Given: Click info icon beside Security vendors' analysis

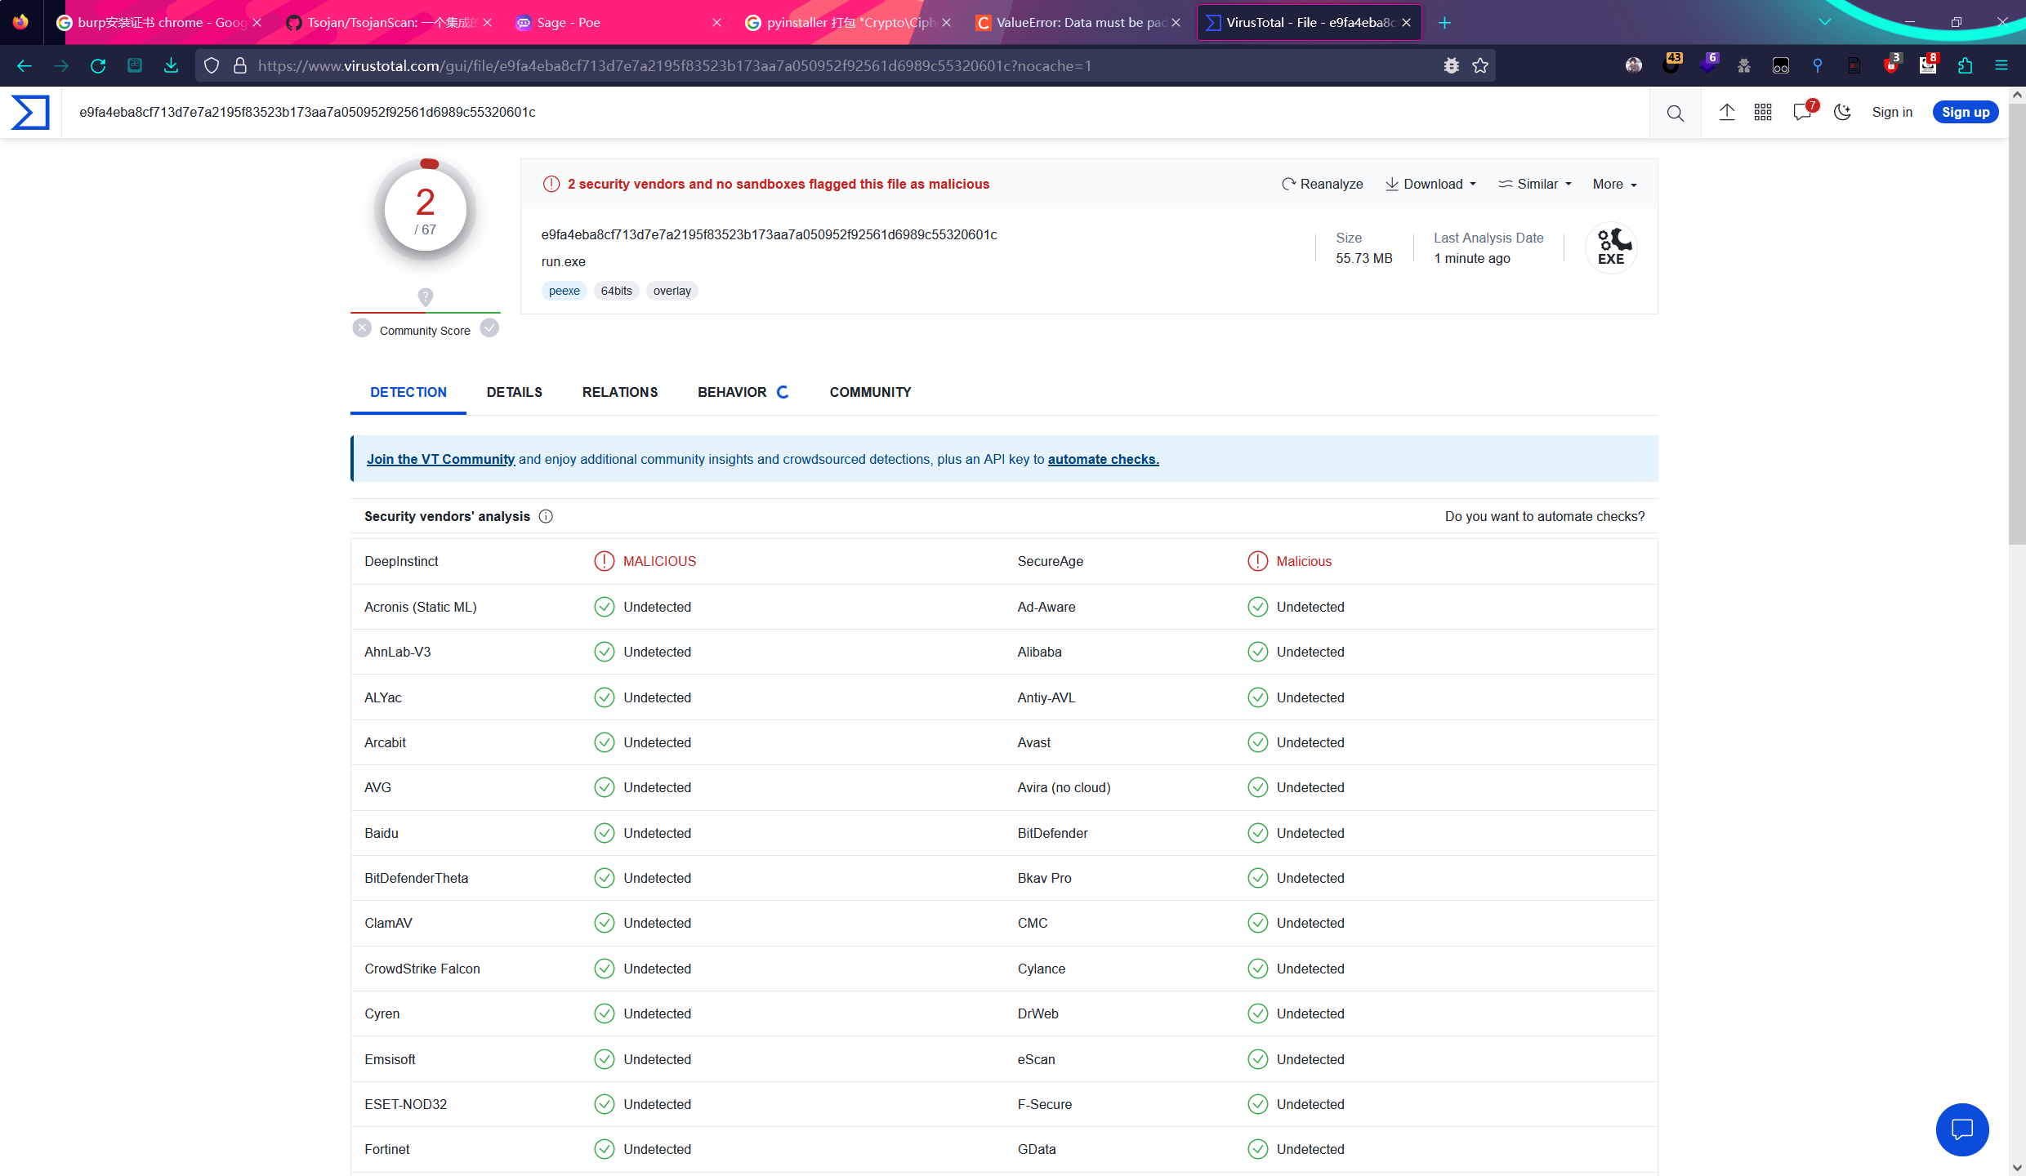Looking at the screenshot, I should [x=546, y=517].
